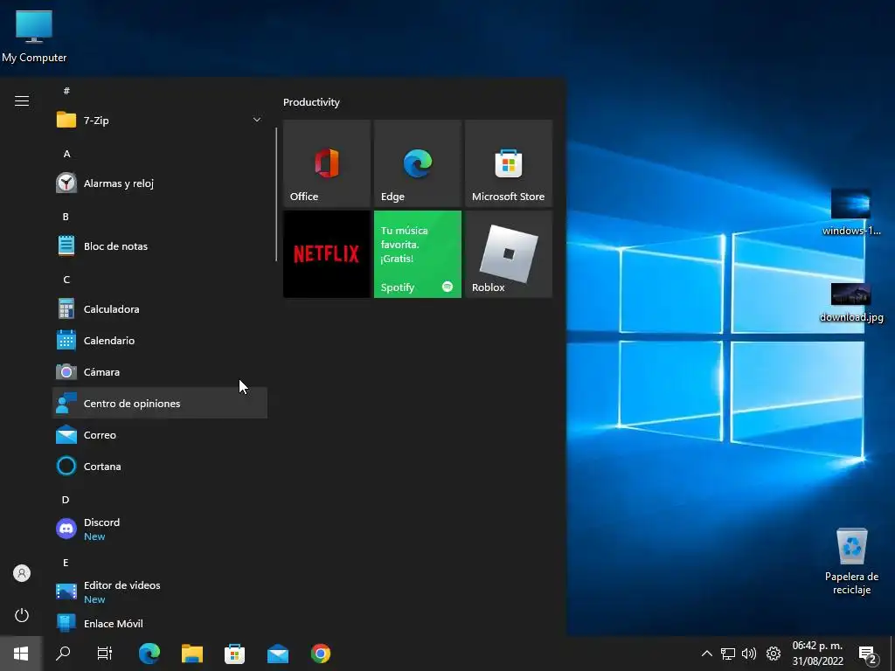Click the letter D section header
This screenshot has width=895, height=671.
click(66, 499)
